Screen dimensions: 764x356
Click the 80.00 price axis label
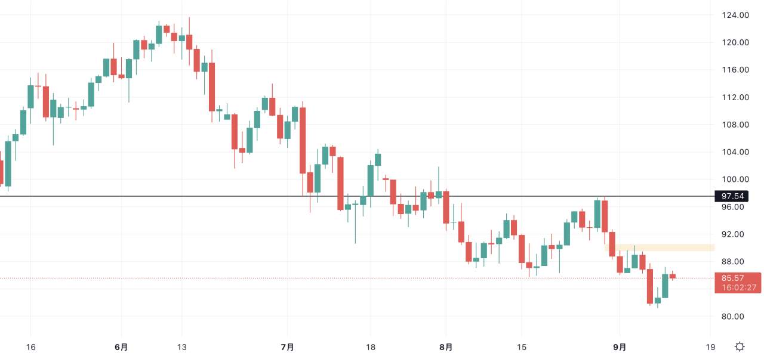pos(735,317)
